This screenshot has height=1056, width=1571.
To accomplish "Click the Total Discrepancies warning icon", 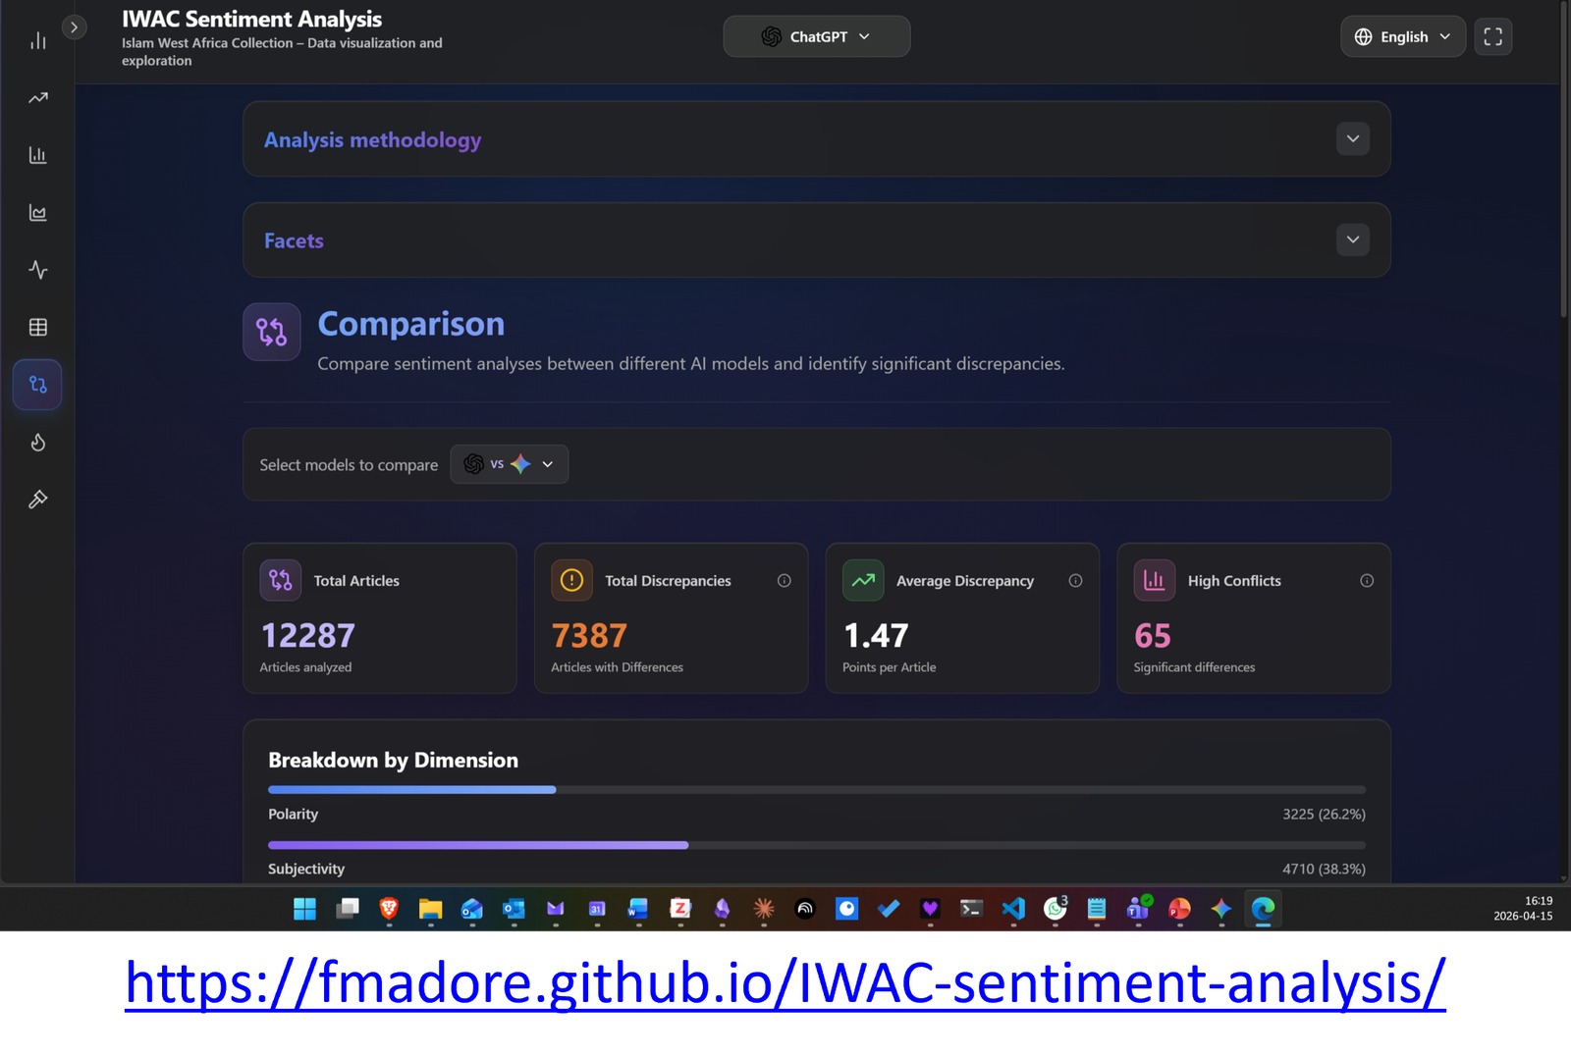I will [x=571, y=580].
